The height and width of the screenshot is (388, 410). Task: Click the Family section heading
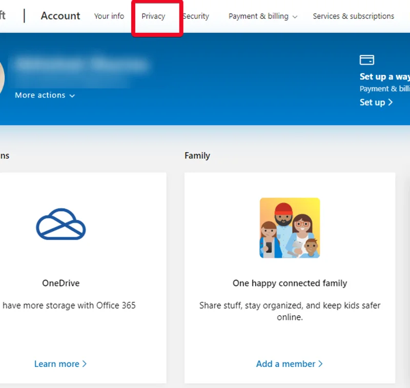[x=197, y=156]
